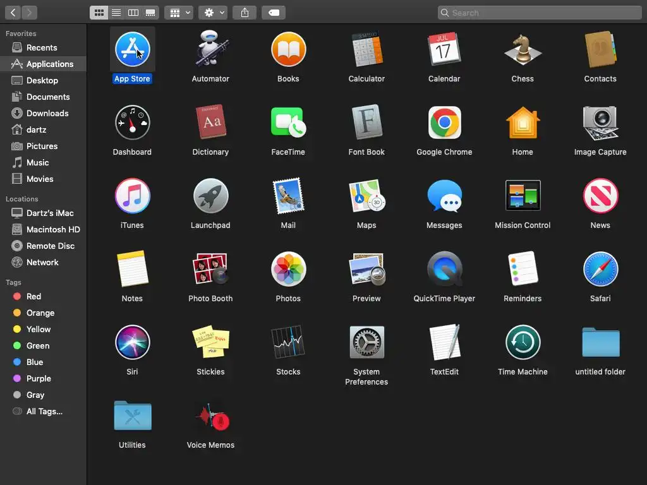647x485 pixels.
Task: Open the Mail app icon
Action: click(x=288, y=196)
